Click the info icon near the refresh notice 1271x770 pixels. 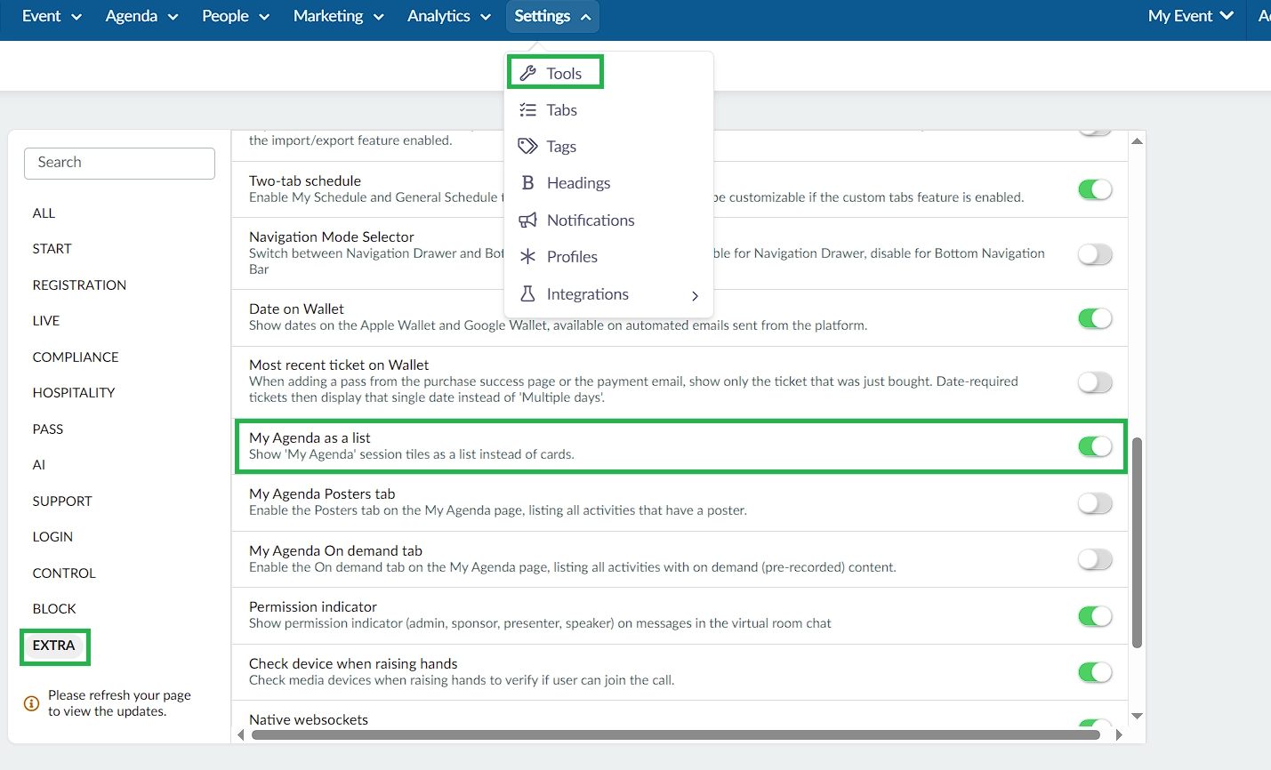point(31,703)
